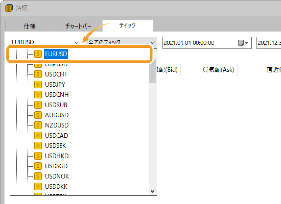Click the dollar icon beside AUDUSD
This screenshot has width=281, height=204.
[38, 115]
